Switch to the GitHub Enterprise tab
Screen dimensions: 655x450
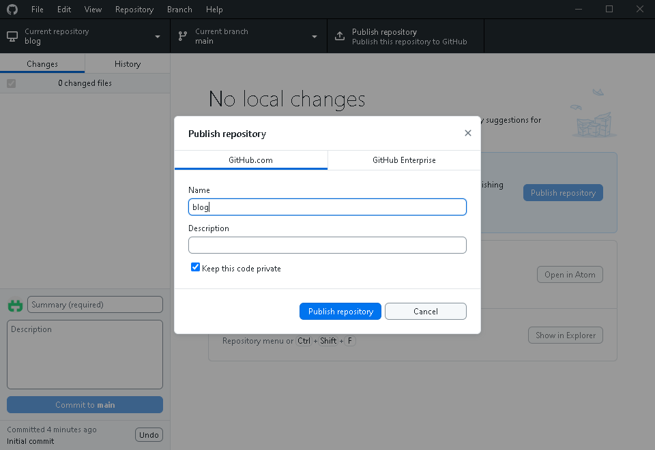[404, 160]
